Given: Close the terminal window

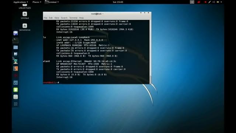Looking at the screenshot, I should click(x=148, y=13).
